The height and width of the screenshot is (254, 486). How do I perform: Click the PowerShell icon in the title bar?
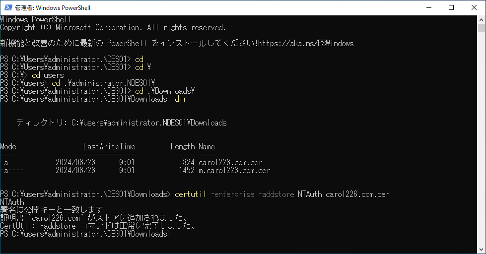point(8,7)
